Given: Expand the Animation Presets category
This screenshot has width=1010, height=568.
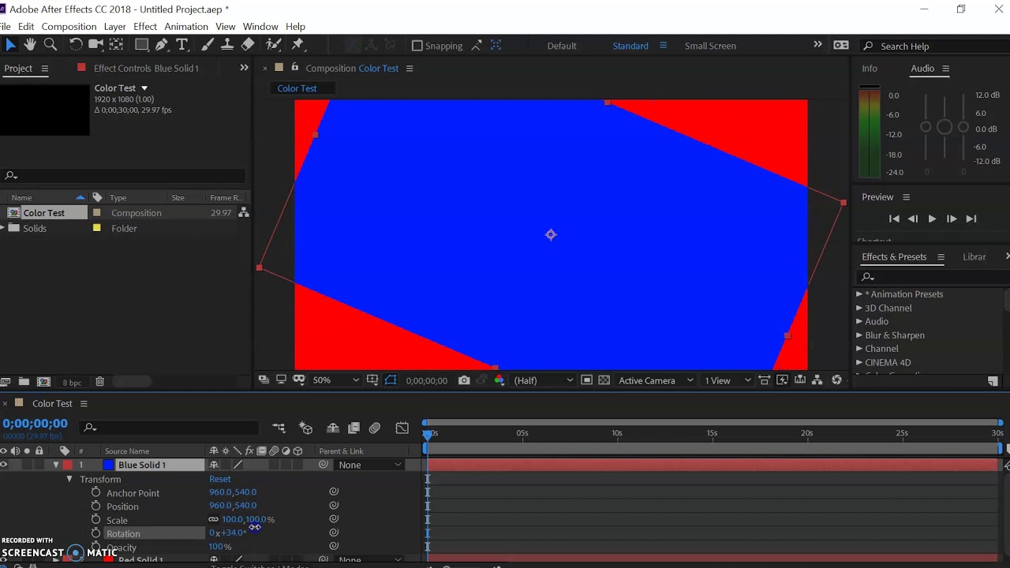Looking at the screenshot, I should click(x=859, y=294).
